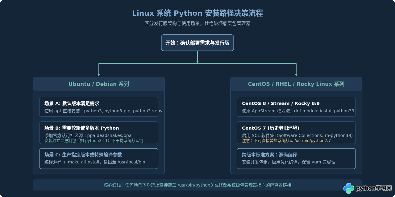Image resolution: width=395 pixels, height=197 pixels.
Task: Select the '场景 A: 默认版本满足需求' card title
Action: [x=72, y=103]
